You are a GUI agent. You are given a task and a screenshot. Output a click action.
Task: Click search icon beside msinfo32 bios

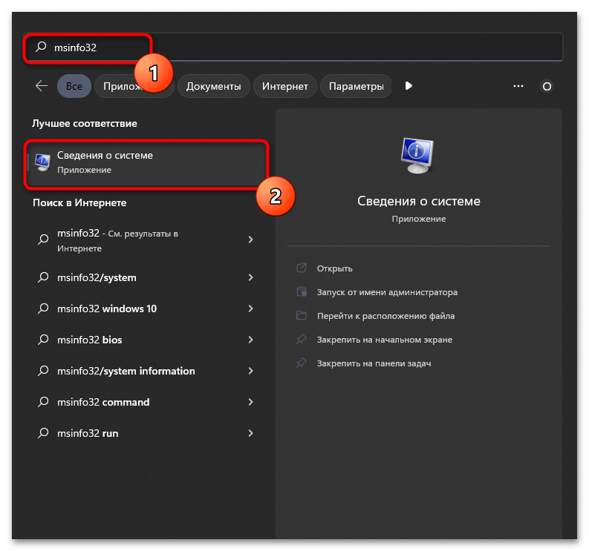(x=43, y=340)
